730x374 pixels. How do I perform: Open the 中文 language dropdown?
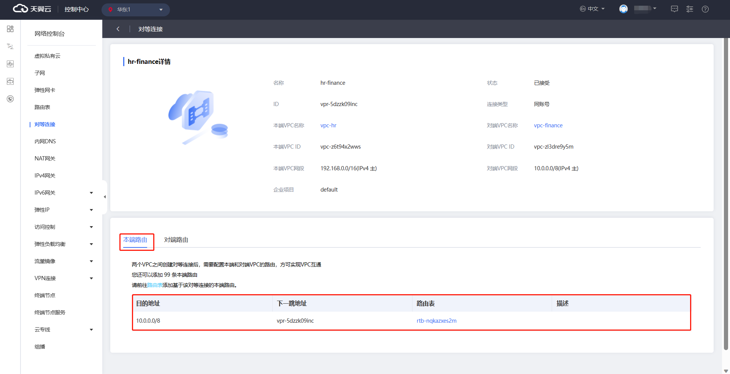[592, 9]
